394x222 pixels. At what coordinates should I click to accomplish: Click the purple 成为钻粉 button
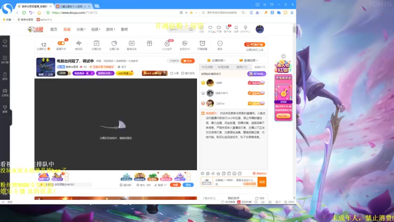click(x=256, y=74)
